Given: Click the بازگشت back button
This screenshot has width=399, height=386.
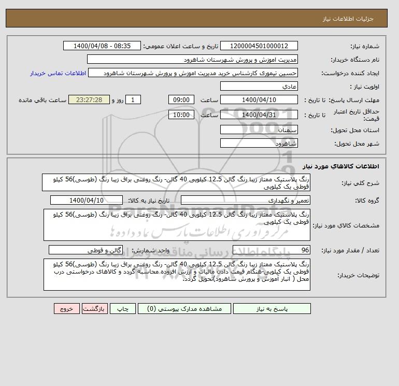Looking at the screenshot, I should pyautogui.click(x=95, y=308).
